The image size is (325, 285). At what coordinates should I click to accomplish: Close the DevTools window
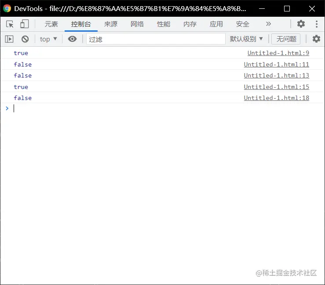[x=312, y=8]
